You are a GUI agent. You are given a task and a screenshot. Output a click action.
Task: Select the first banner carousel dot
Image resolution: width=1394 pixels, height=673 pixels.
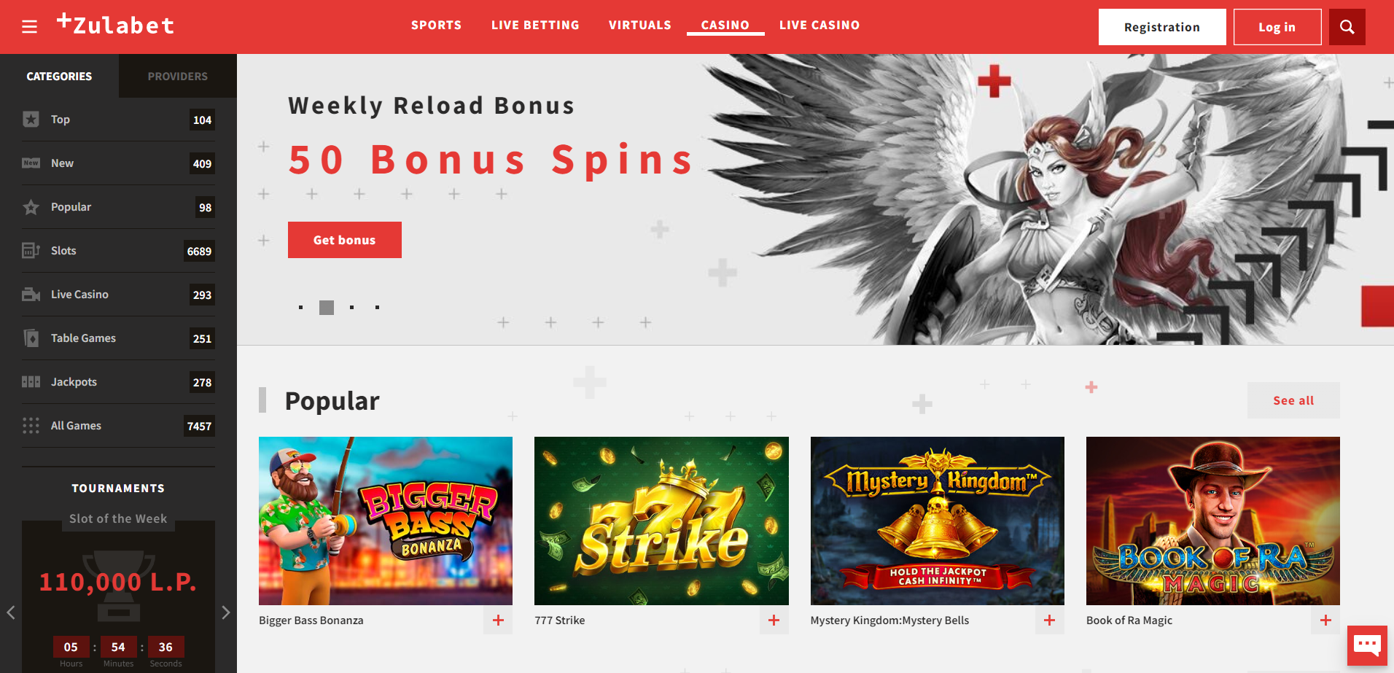tap(300, 308)
